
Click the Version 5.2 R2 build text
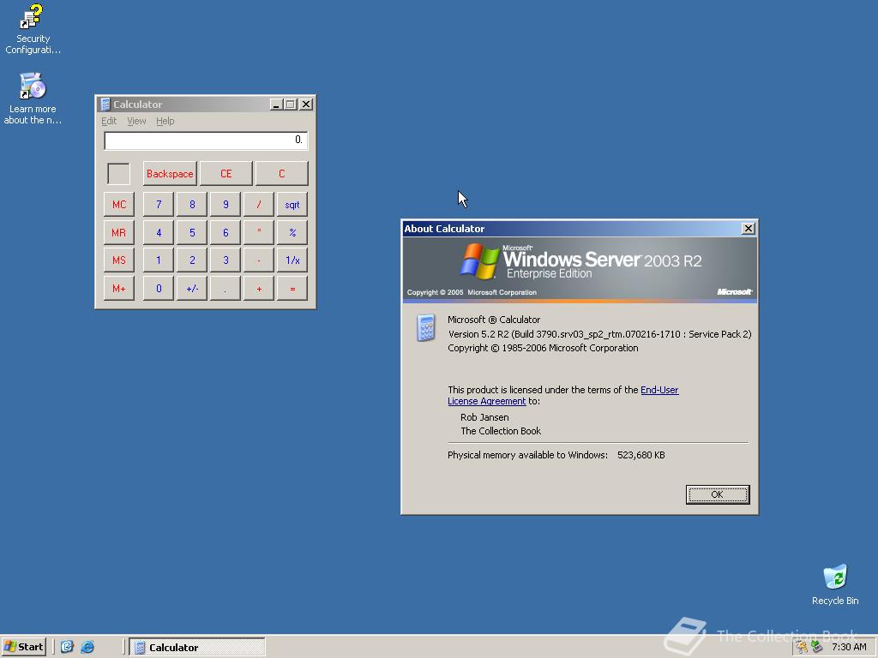click(599, 334)
